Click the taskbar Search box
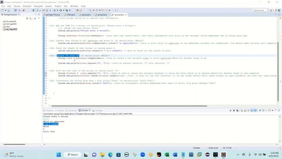This screenshot has width=282, height=159. 72,155
